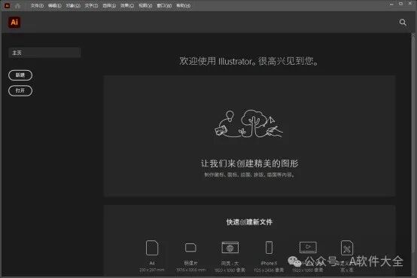This screenshot has width=417, height=278.
Task: Select the 网页-大 web preset
Action: pyautogui.click(x=230, y=255)
